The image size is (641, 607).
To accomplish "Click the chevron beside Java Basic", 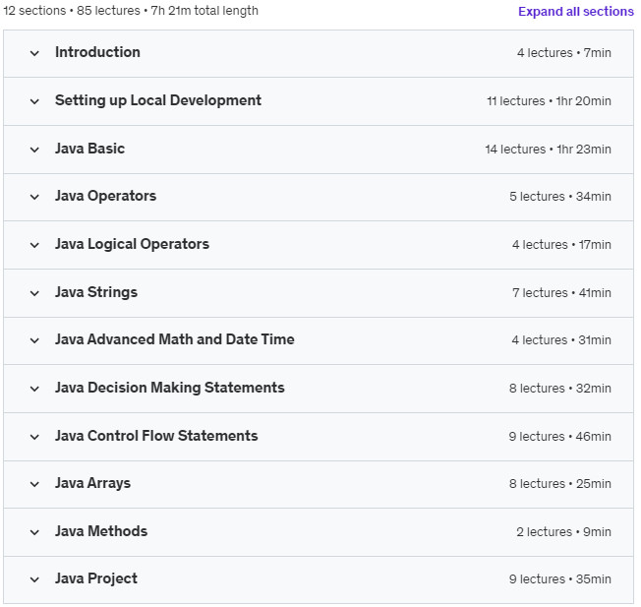I will pyautogui.click(x=34, y=150).
